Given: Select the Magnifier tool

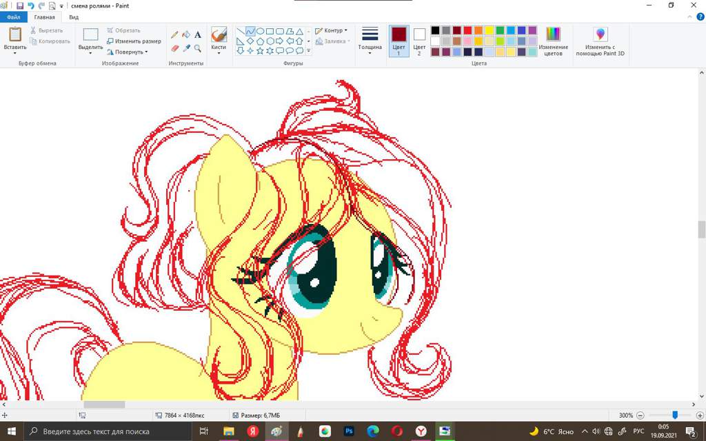Looking at the screenshot, I should (198, 48).
